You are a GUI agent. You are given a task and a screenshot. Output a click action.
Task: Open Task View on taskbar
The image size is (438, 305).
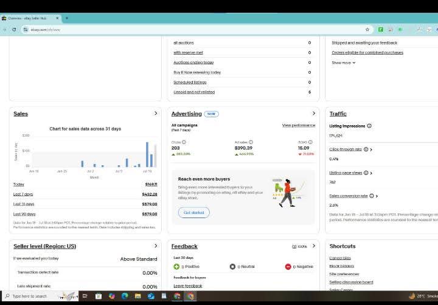click(85, 296)
